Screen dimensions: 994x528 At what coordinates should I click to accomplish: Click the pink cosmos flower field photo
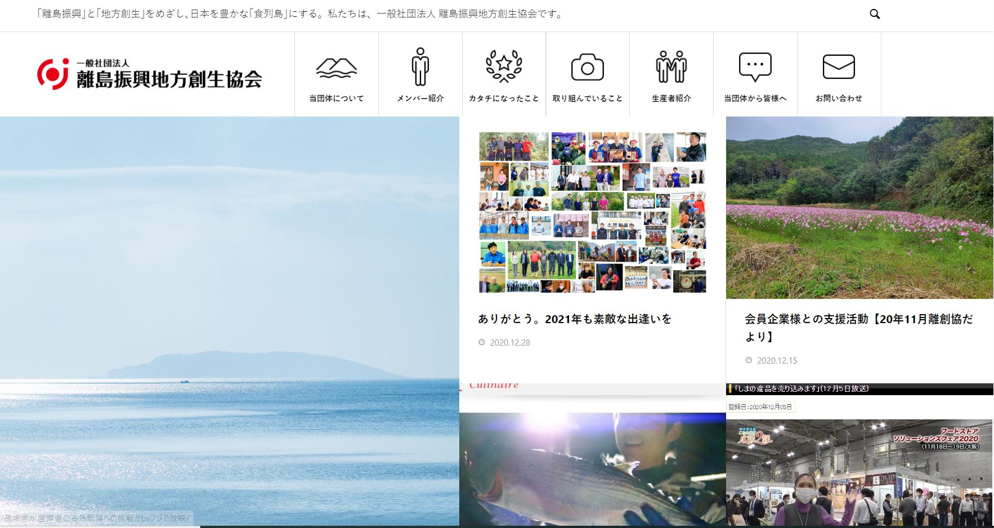point(859,207)
